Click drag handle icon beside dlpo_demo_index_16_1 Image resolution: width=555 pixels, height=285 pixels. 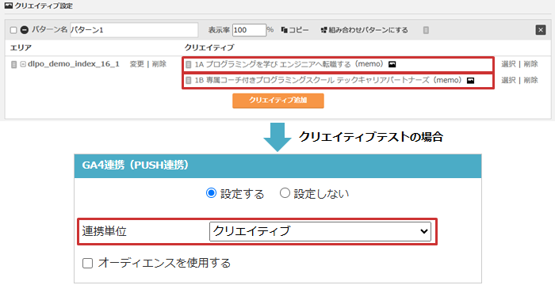pyautogui.click(x=13, y=65)
